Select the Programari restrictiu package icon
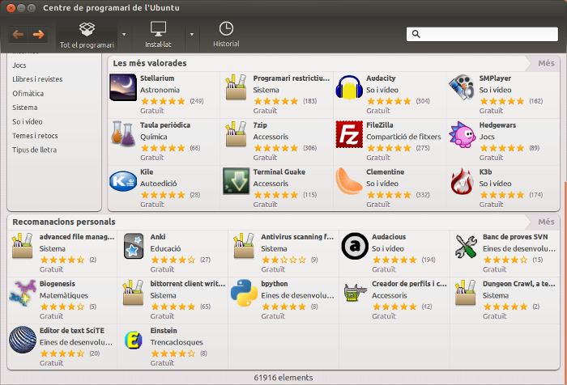The width and height of the screenshot is (567, 385). [237, 87]
